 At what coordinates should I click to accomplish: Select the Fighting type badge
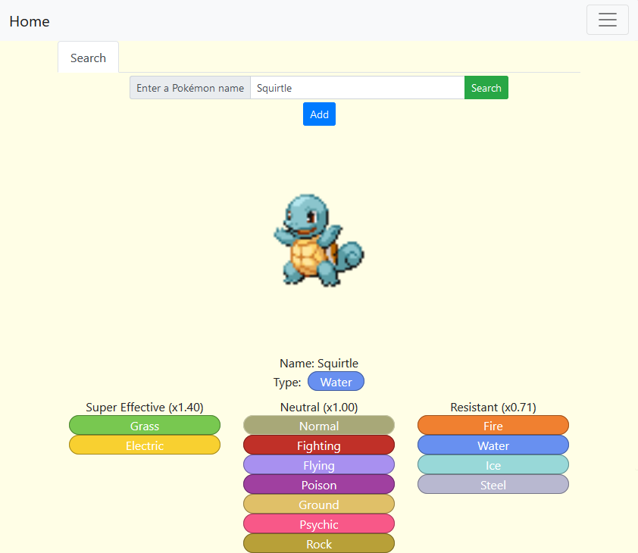click(319, 445)
